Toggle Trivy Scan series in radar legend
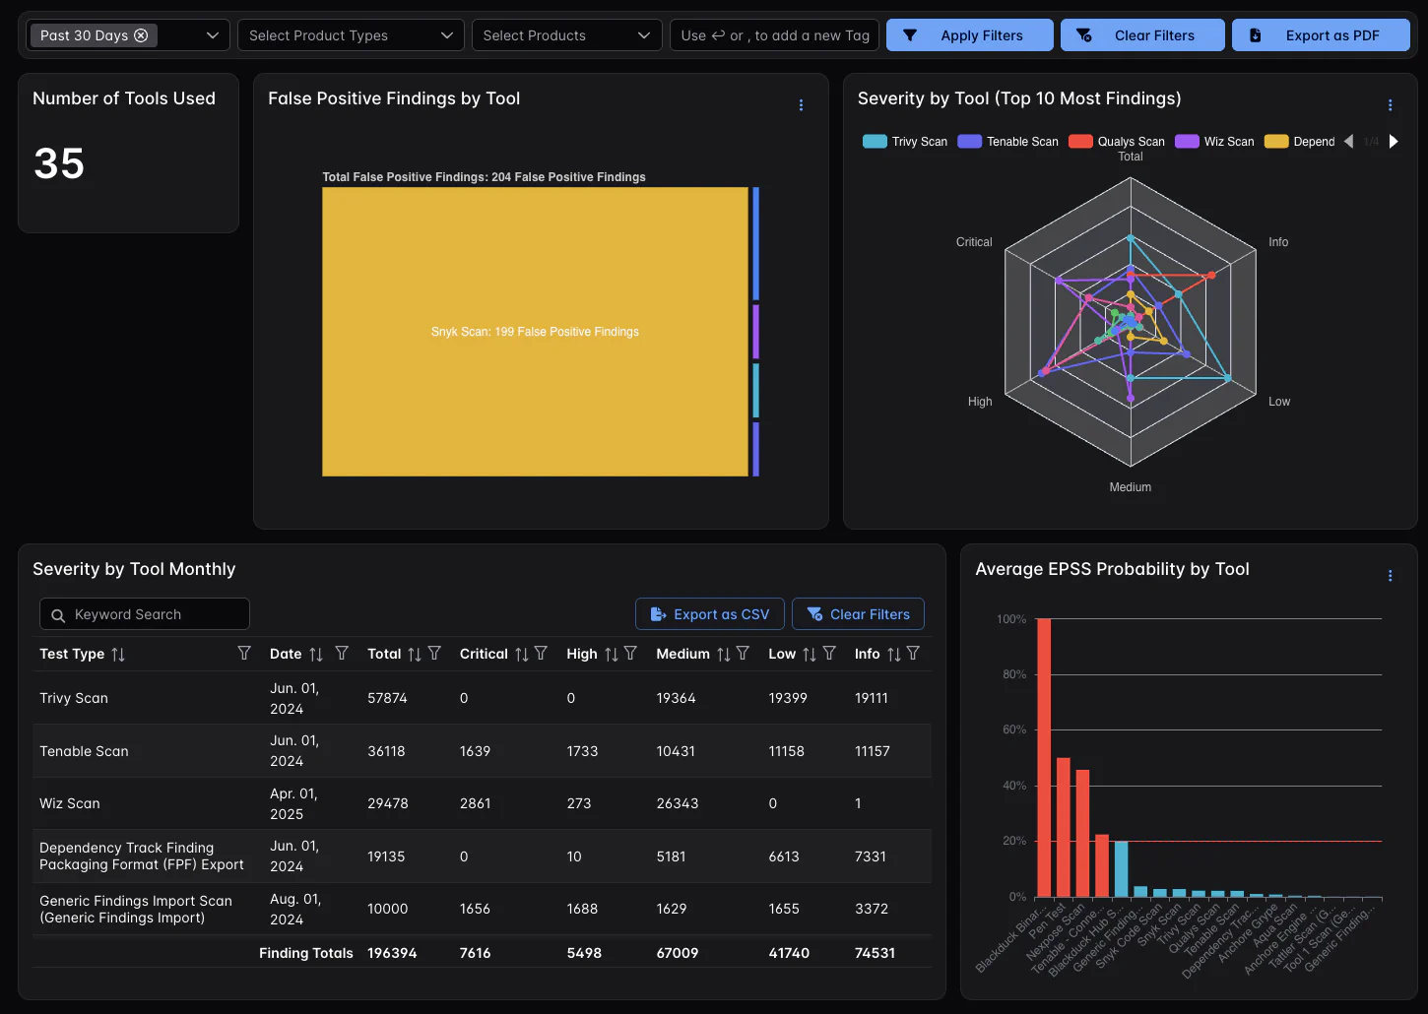 pyautogui.click(x=905, y=142)
